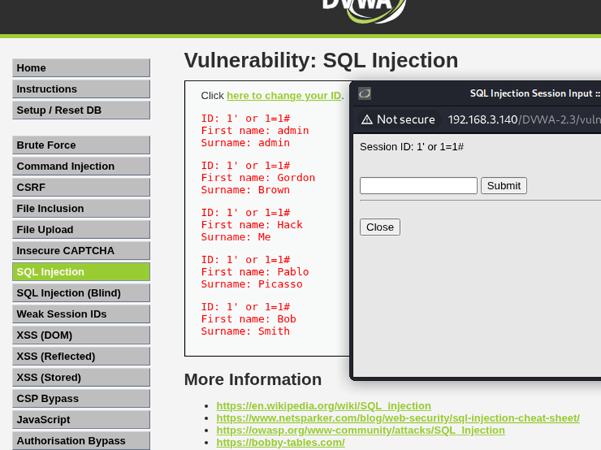Screen dimensions: 601x450
Task: Open the JavaScript module
Action: tap(81, 419)
